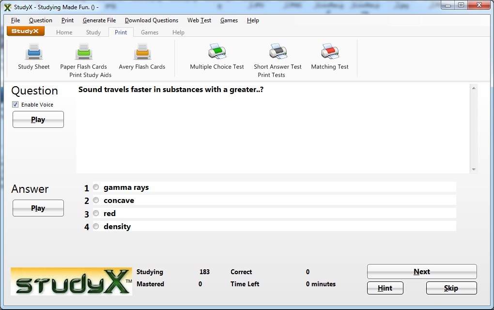The image size is (494, 310).
Task: Click the question scrollbar down arrow
Action: click(474, 169)
